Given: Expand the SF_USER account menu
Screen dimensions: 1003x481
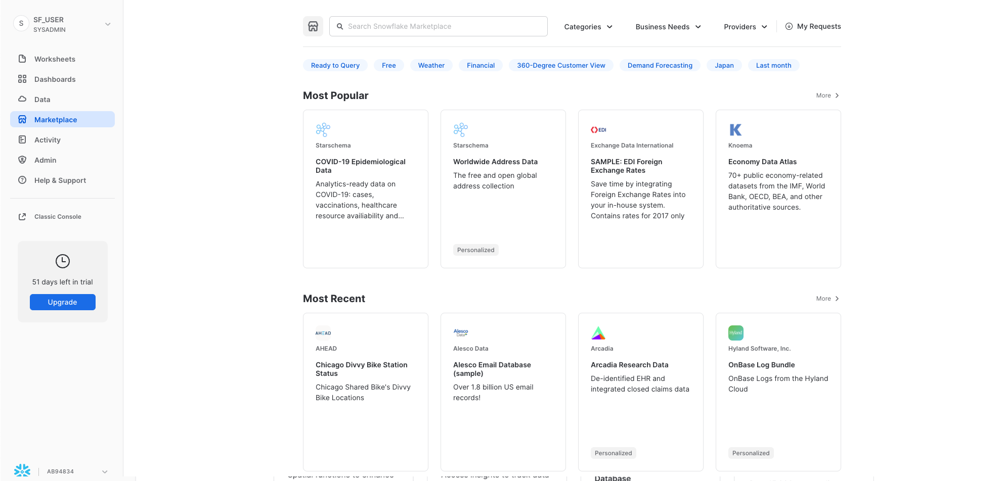Looking at the screenshot, I should (63, 24).
